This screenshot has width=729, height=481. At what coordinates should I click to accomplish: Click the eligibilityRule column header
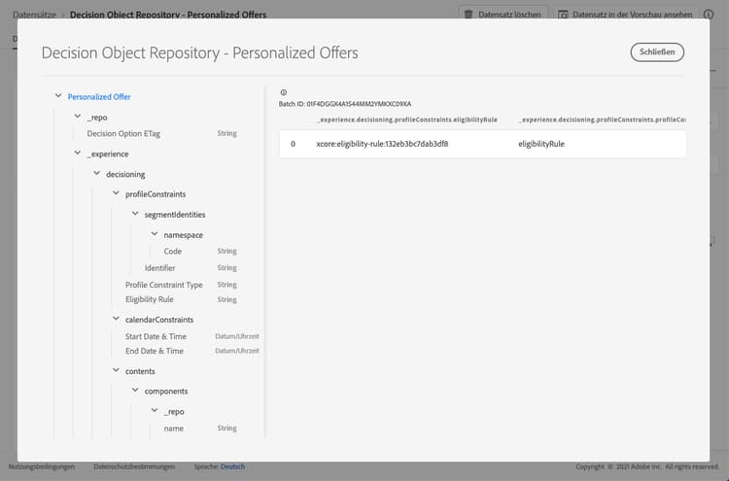click(x=407, y=120)
